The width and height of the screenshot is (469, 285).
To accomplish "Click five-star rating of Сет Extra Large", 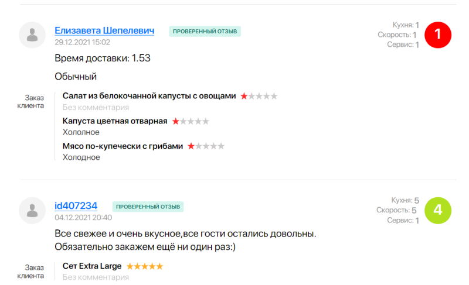I will [x=145, y=266].
